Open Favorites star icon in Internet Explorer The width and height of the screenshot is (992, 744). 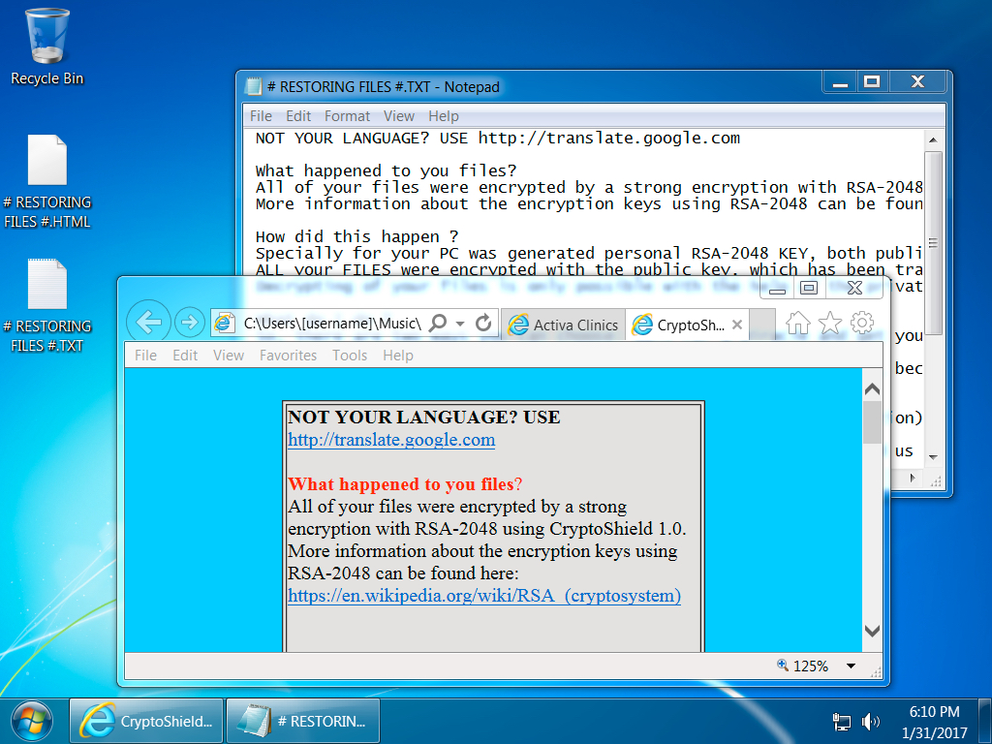click(830, 324)
